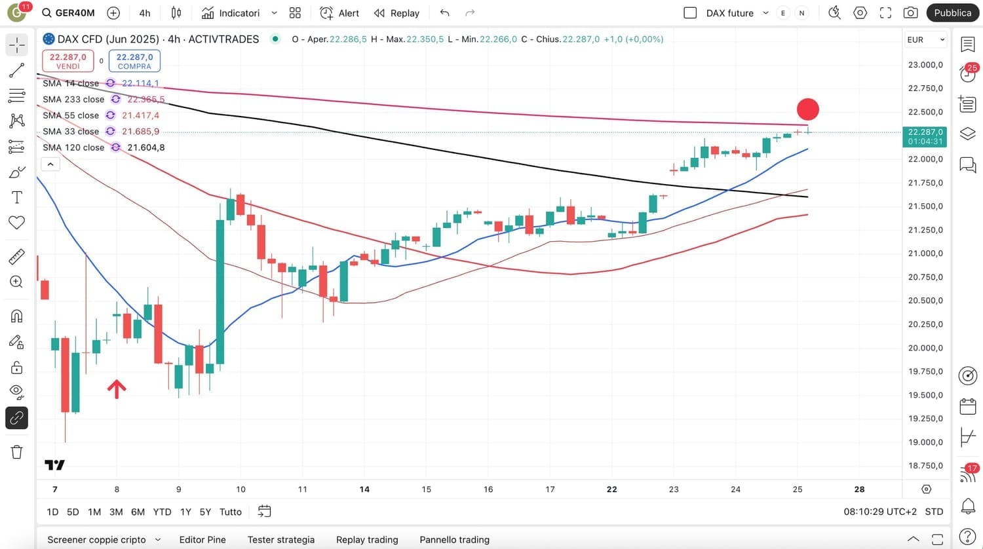Open chart settings hexagon icon
Image resolution: width=983 pixels, height=549 pixels.
[860, 12]
